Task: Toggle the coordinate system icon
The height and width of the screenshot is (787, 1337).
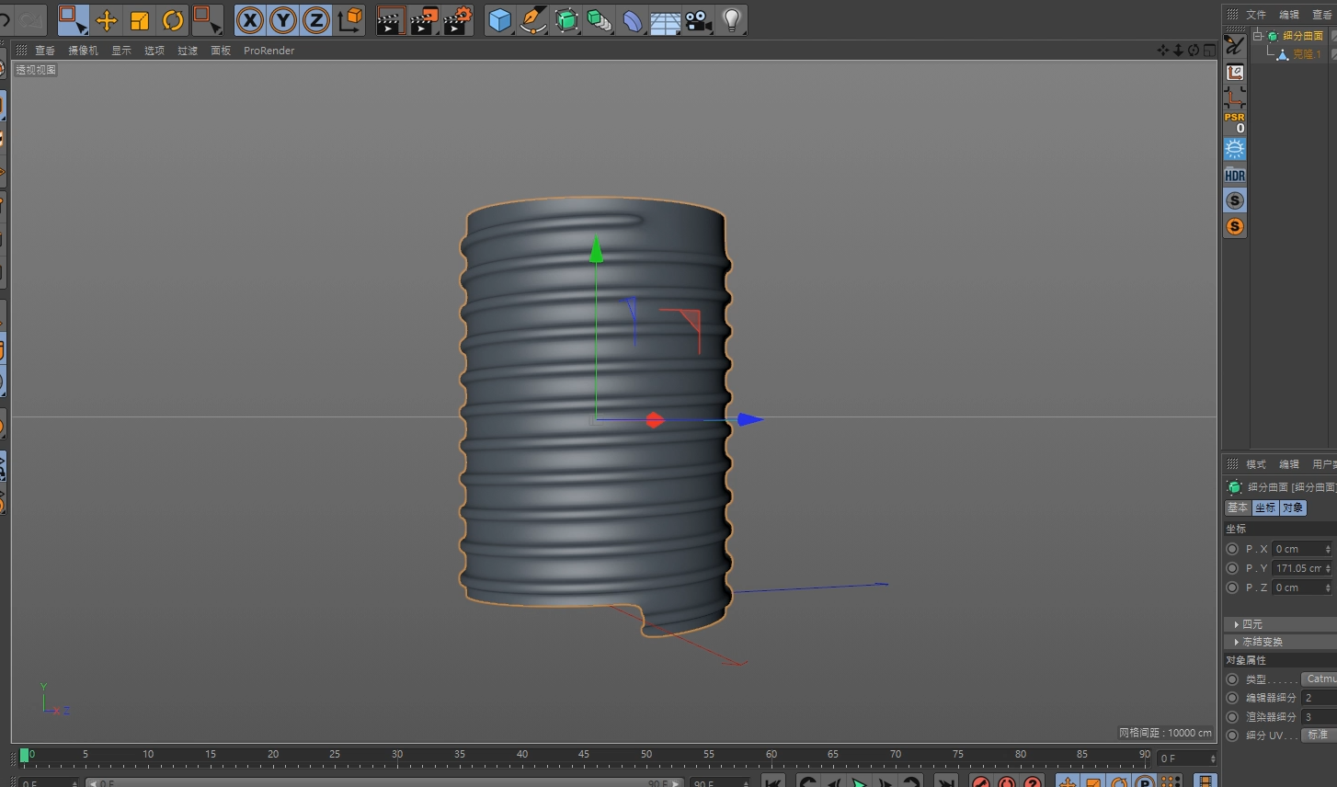Action: [350, 19]
